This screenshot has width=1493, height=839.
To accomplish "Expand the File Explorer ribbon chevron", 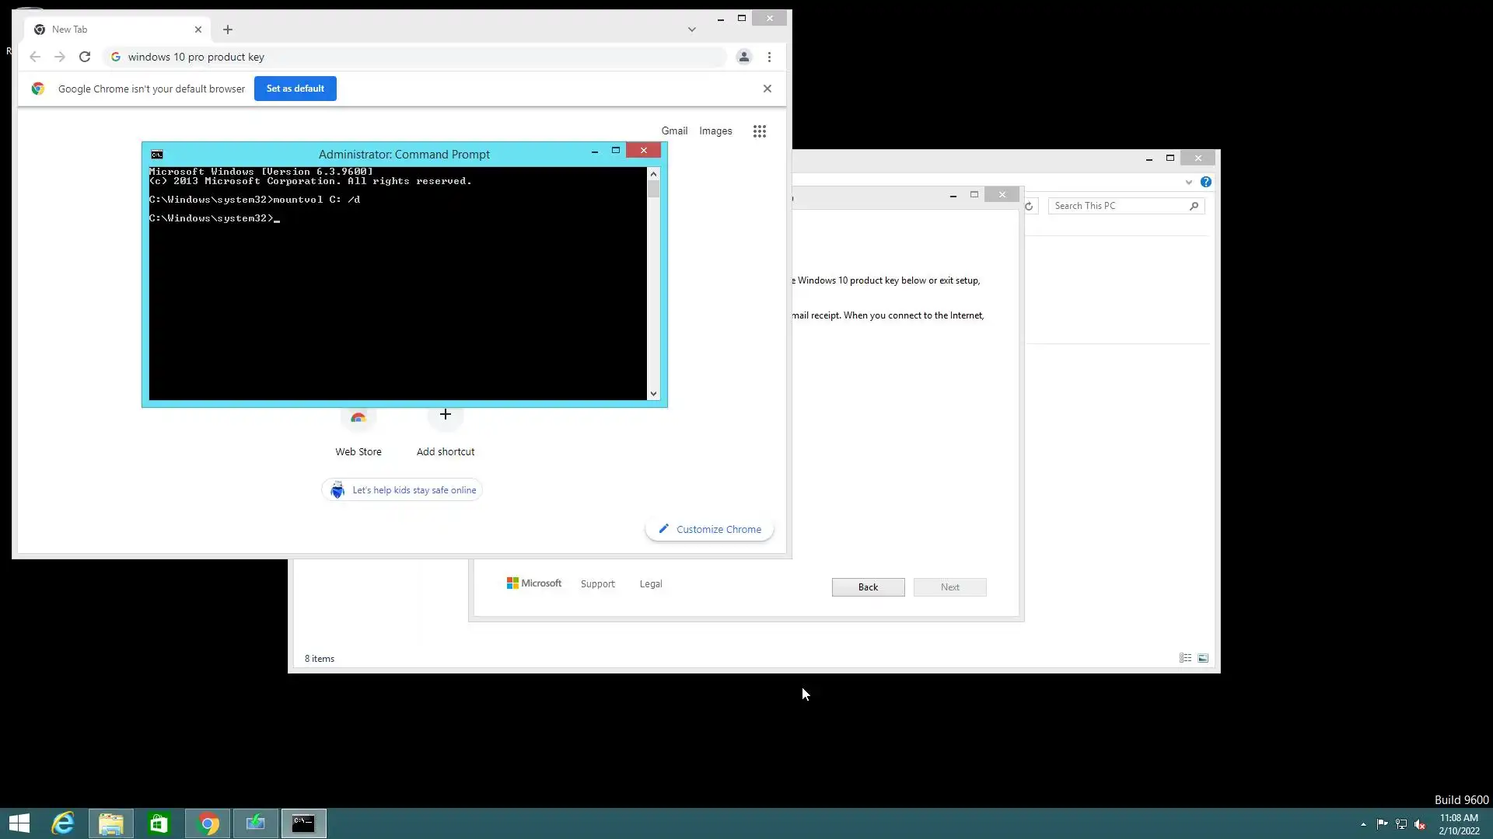I will click(1189, 182).
